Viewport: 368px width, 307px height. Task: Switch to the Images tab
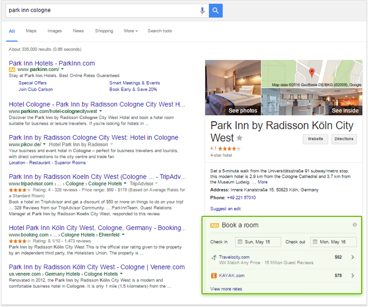pyautogui.click(x=55, y=31)
